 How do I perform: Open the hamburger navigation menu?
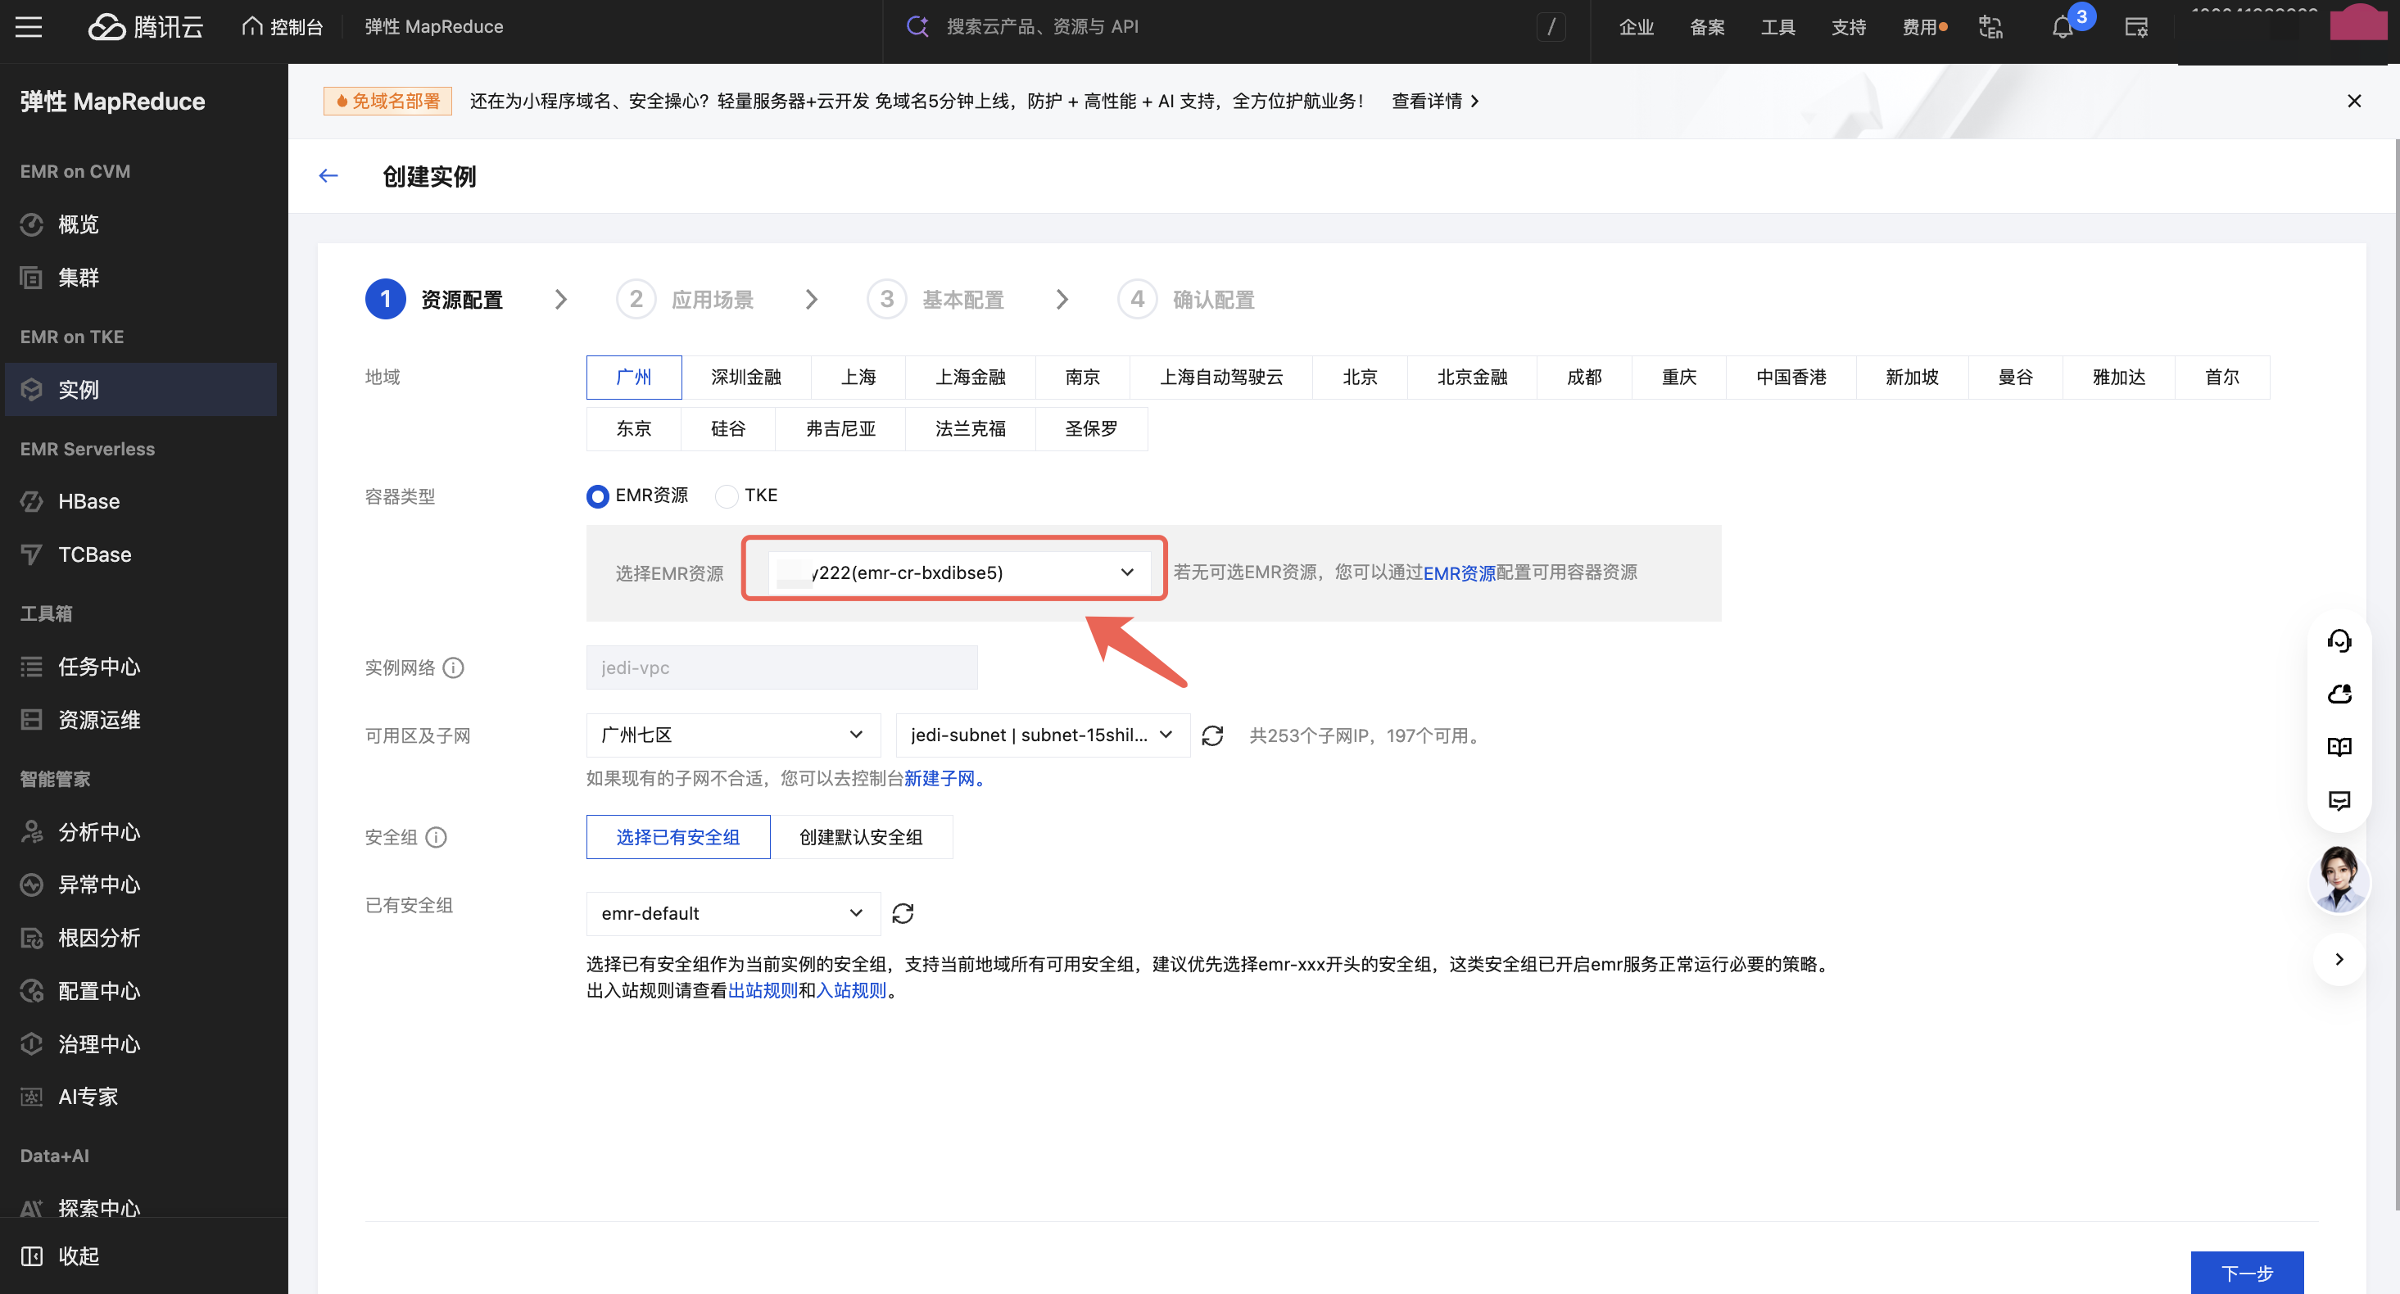29,27
